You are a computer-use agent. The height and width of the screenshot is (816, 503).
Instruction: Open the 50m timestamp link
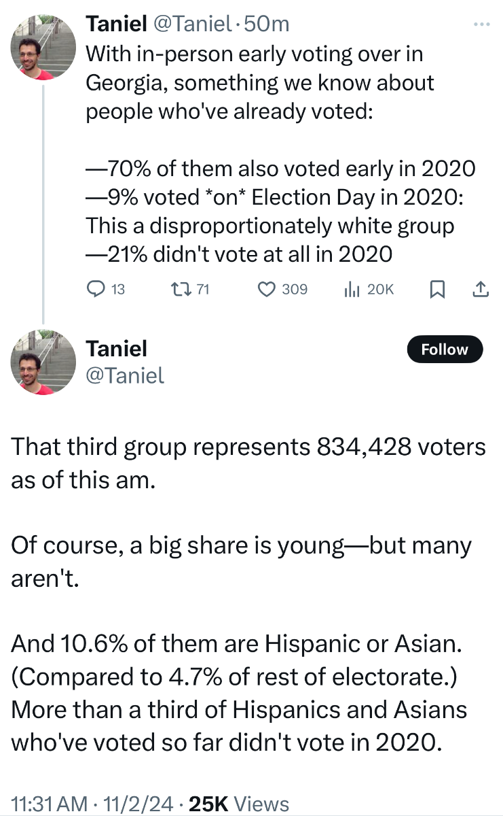[x=266, y=24]
